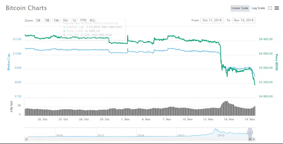
Task: Set zoom range to 3m
Action: tap(65, 20)
